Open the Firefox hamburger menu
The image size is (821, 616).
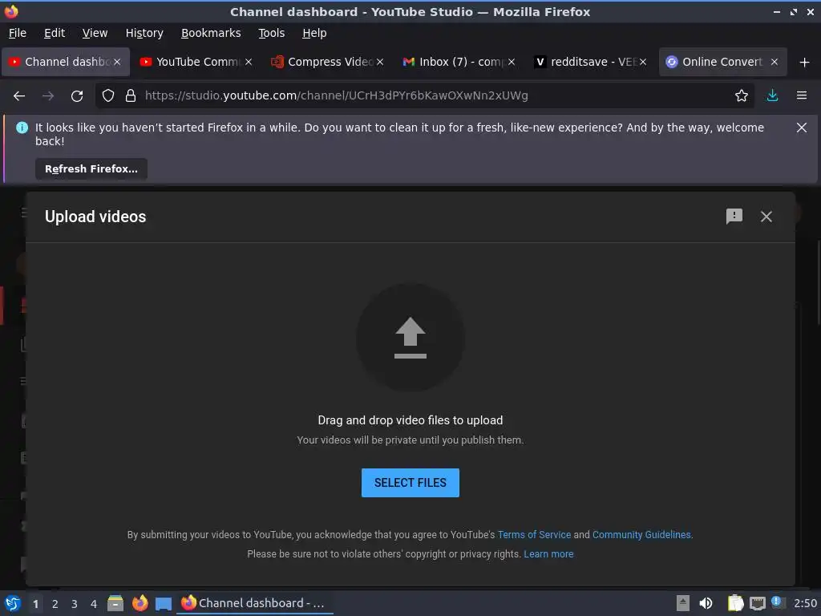(801, 95)
